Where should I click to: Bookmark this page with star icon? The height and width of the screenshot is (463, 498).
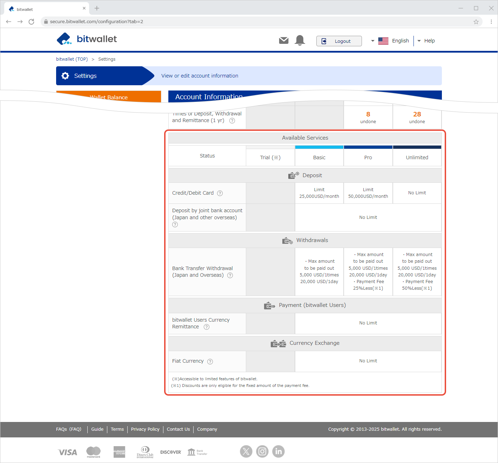click(x=476, y=22)
